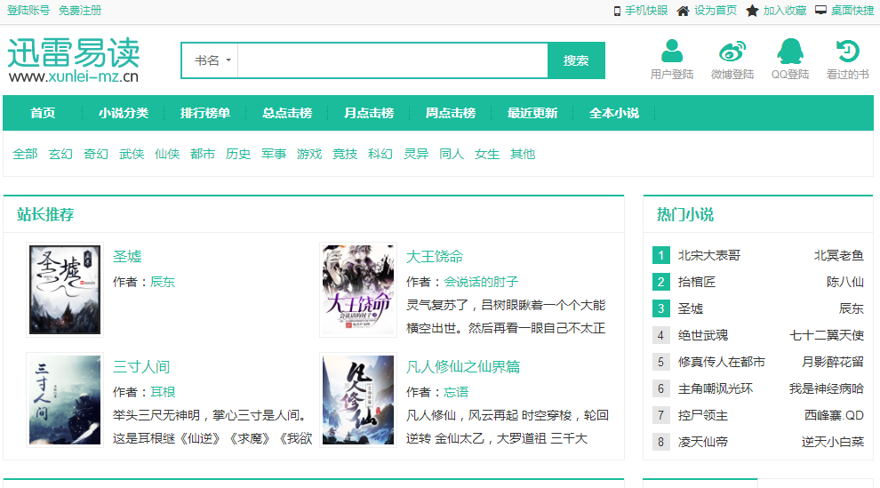Open the 首页 navigation tab
This screenshot has height=488, width=880.
tap(43, 113)
